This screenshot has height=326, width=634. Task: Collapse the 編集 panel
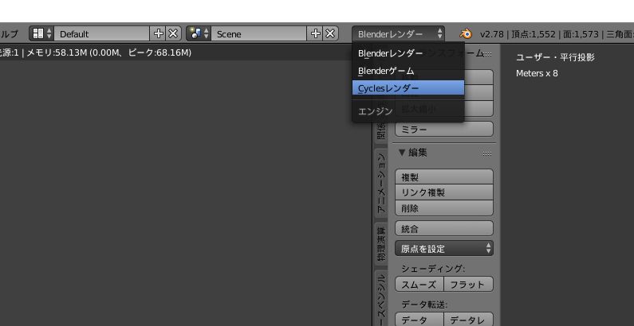[401, 153]
